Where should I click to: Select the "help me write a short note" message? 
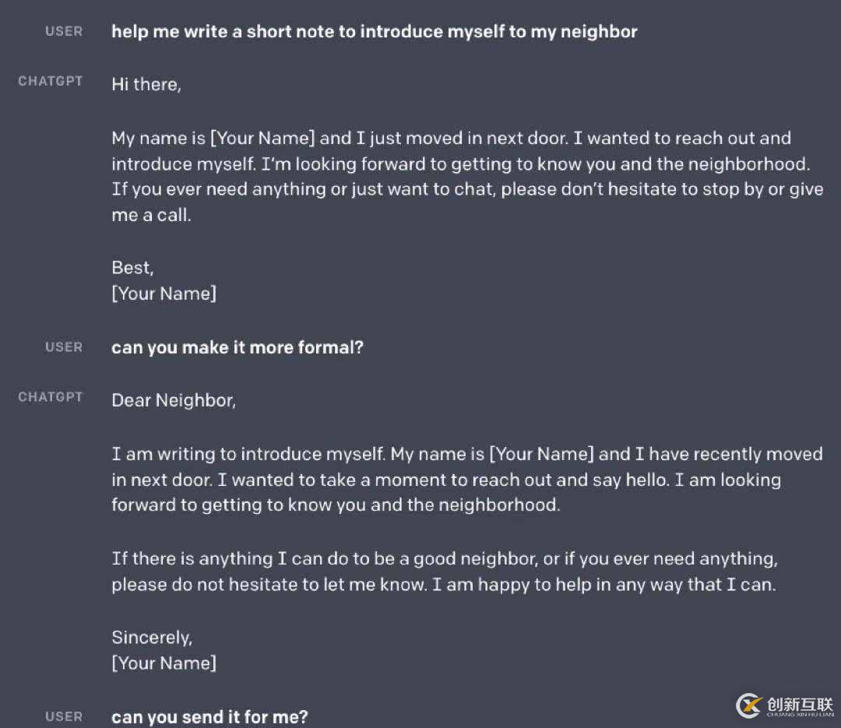pyautogui.click(x=374, y=32)
